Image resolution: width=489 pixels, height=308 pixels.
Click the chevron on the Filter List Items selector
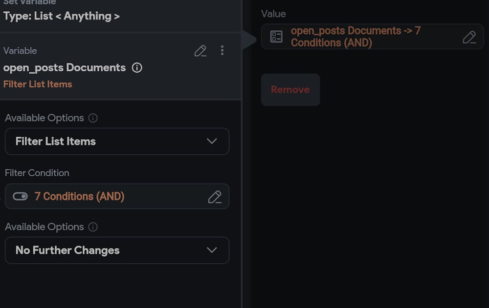[x=212, y=141]
